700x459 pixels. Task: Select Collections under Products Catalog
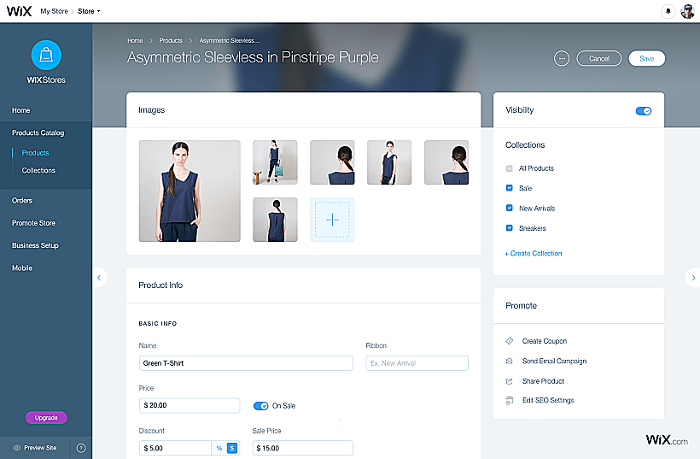click(x=38, y=170)
